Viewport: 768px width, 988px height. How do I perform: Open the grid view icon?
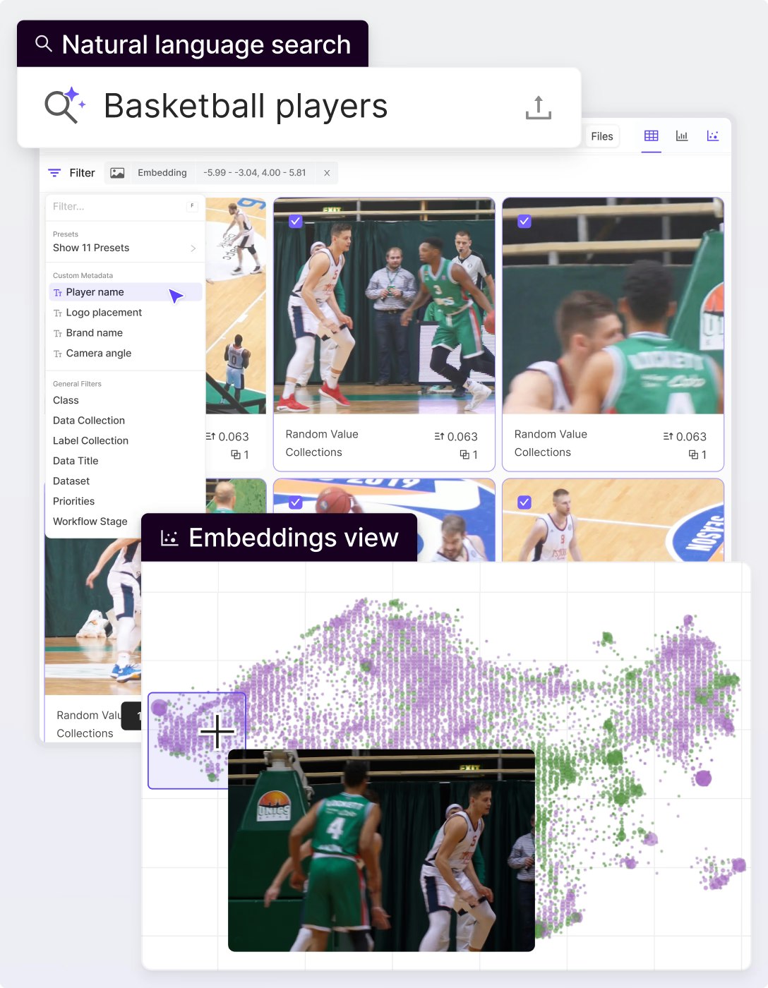point(650,135)
